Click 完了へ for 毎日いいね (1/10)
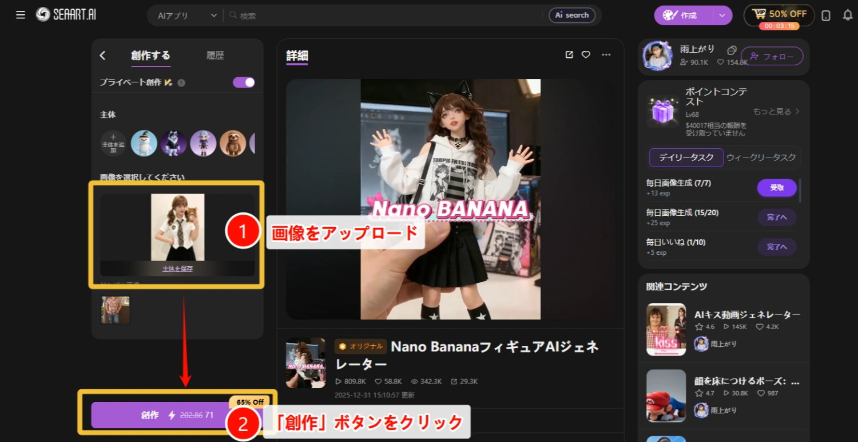The width and height of the screenshot is (858, 442). pyautogui.click(x=777, y=247)
